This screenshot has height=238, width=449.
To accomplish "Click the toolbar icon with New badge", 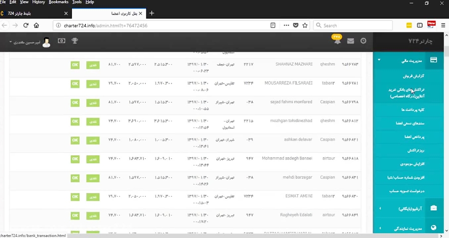I will 431,24.
